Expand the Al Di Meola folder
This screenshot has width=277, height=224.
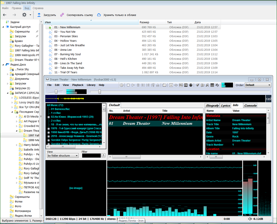pos(17,117)
